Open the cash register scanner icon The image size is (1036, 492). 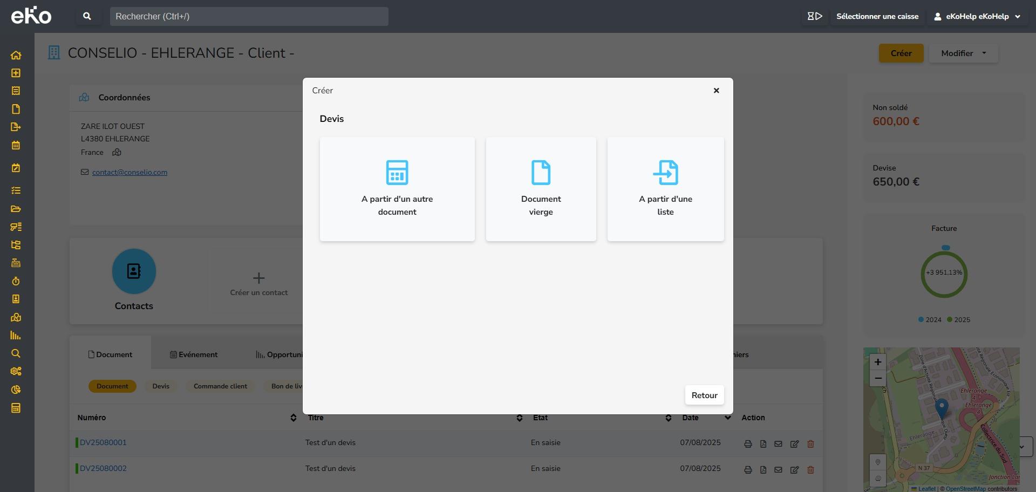click(814, 16)
